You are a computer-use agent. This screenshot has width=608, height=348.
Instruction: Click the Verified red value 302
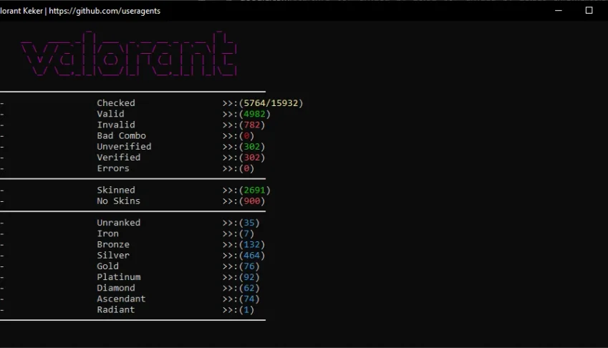point(251,158)
